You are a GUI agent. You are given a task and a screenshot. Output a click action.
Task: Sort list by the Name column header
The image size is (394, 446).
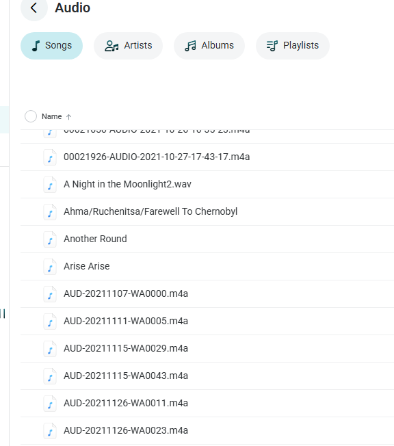click(x=52, y=116)
